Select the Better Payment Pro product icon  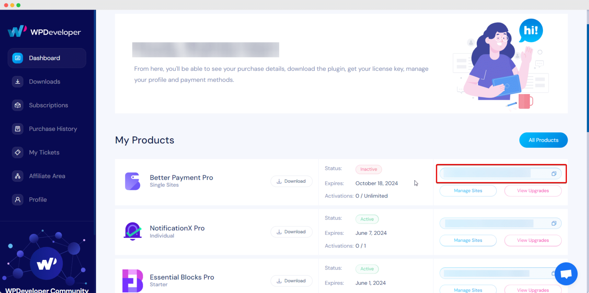133,181
